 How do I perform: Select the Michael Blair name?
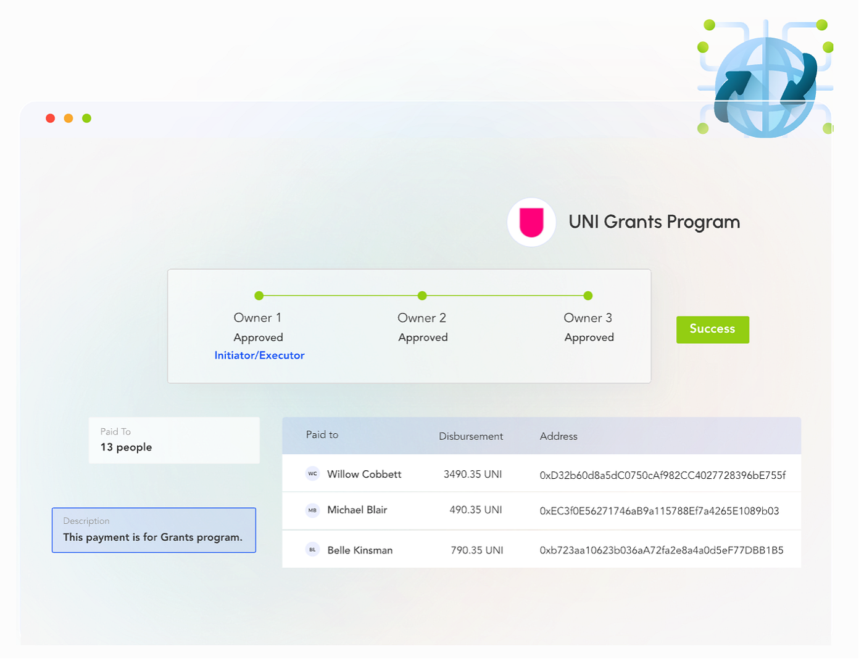pyautogui.click(x=357, y=510)
